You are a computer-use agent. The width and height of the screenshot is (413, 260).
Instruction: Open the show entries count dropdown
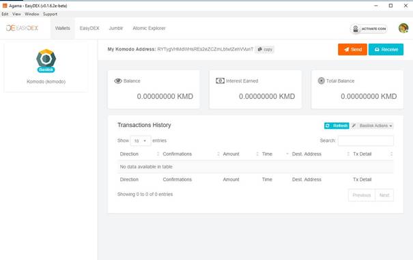[x=141, y=141]
